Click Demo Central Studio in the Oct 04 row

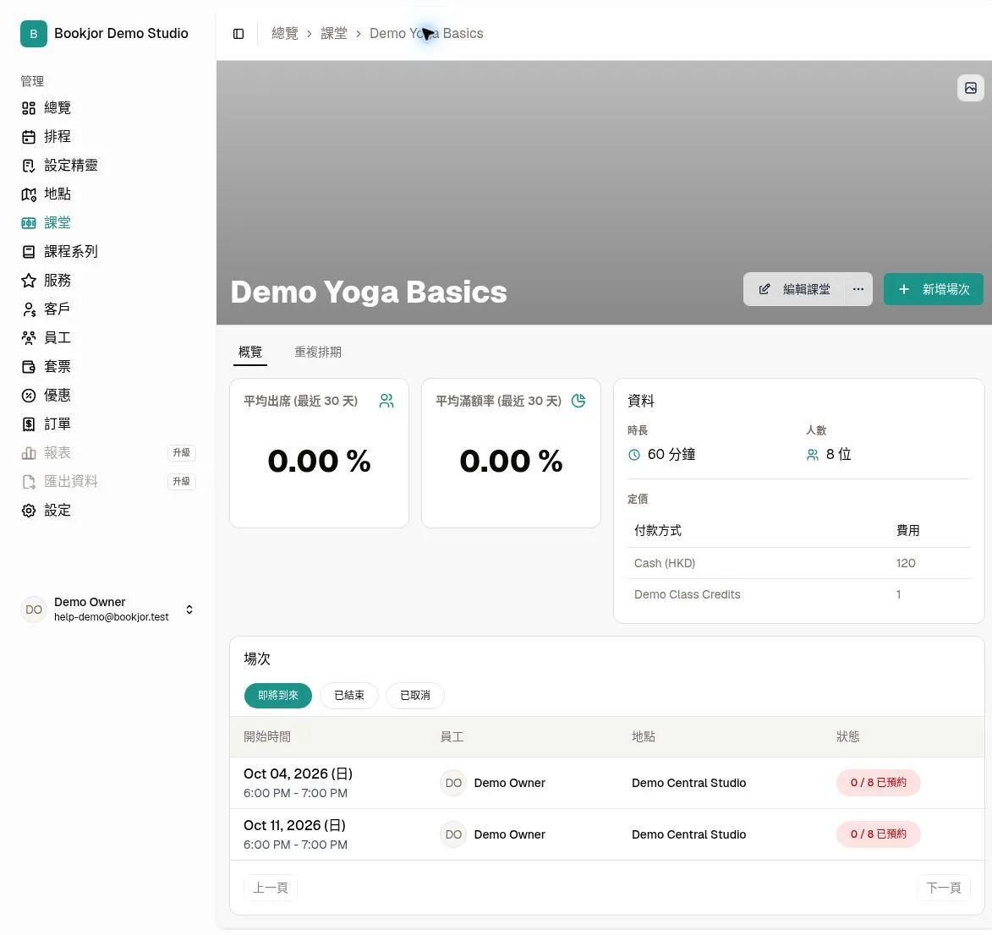[x=689, y=783]
